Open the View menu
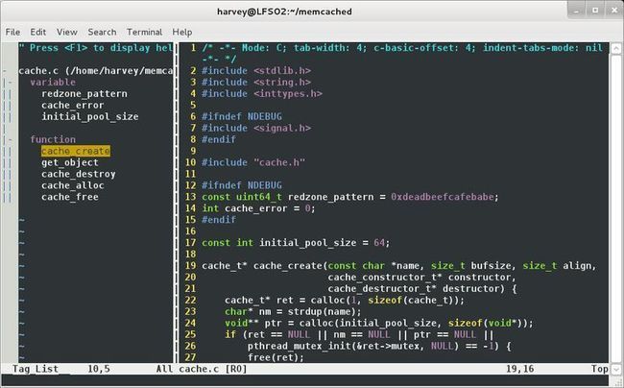Viewport: 624px width, 388px height. 66,32
